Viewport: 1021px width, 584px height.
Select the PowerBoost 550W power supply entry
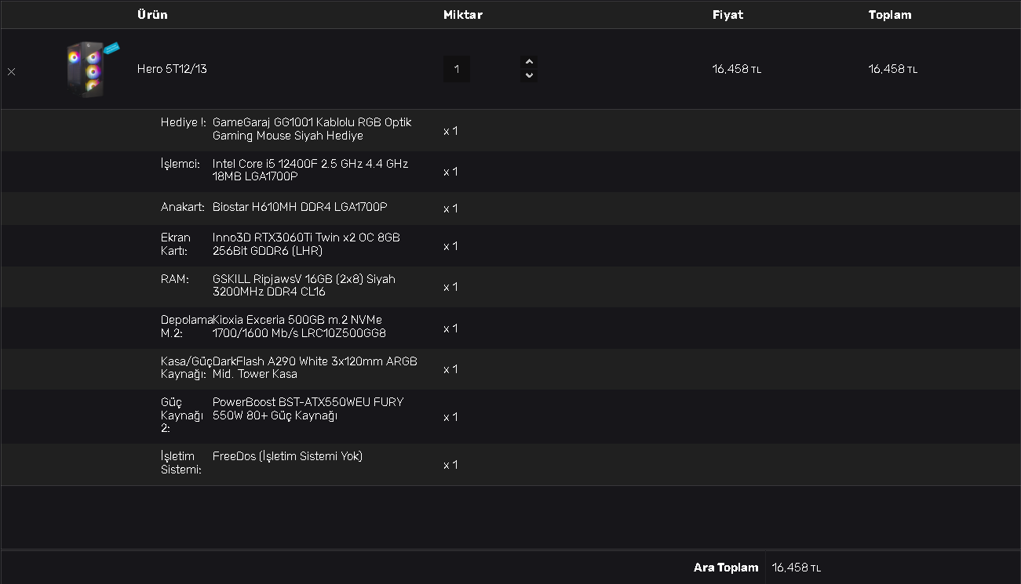click(308, 408)
